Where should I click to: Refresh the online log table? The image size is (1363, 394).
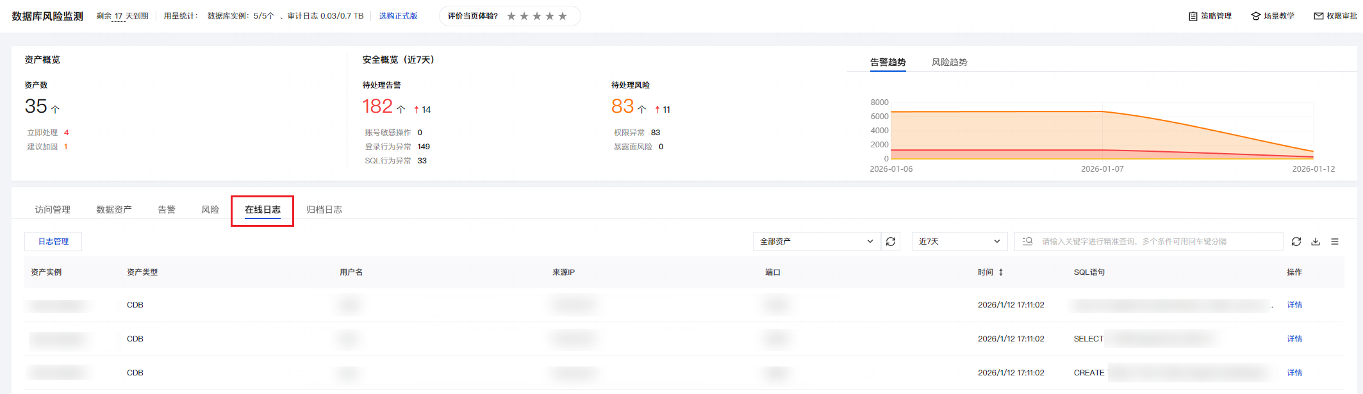[x=1296, y=242]
